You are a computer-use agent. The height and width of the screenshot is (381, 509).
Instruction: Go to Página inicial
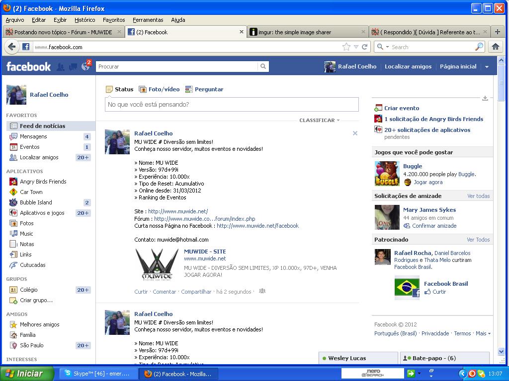pos(458,66)
